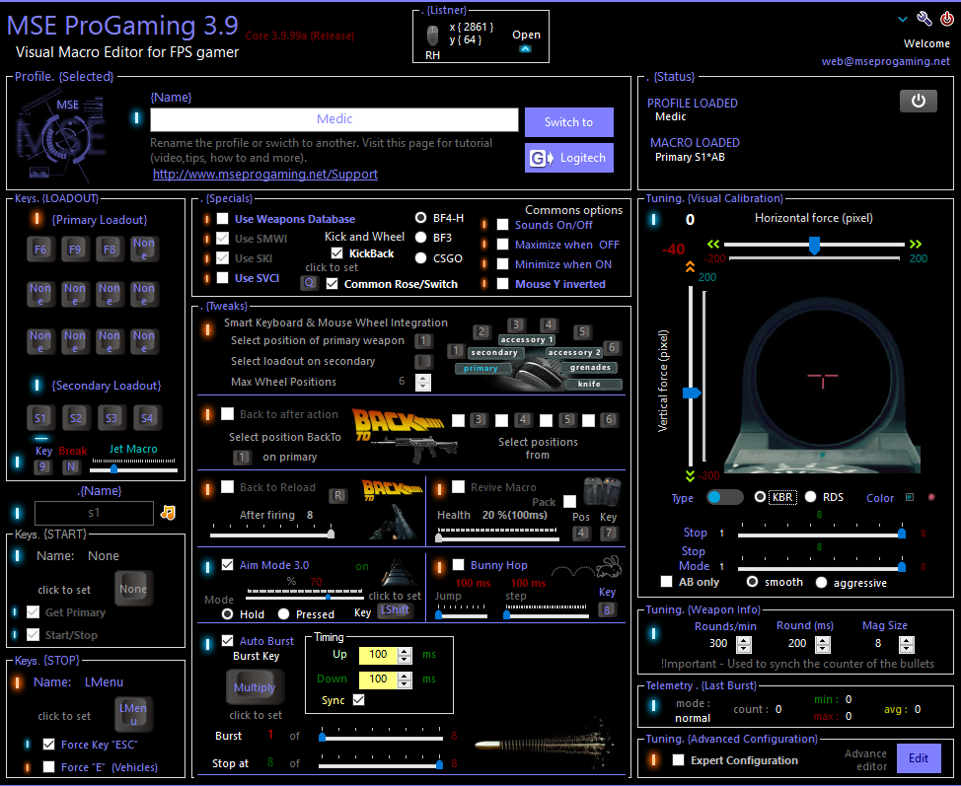The width and height of the screenshot is (961, 786).
Task: Set the Multiply burst key button
Action: (255, 687)
